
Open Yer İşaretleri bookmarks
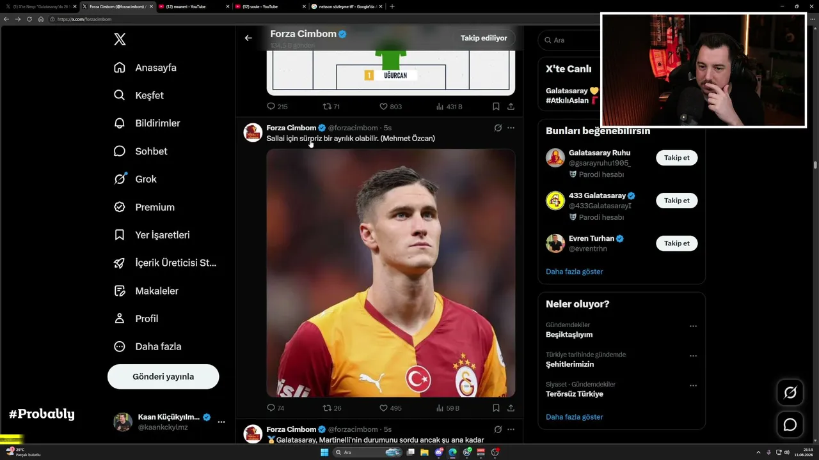click(x=152, y=235)
